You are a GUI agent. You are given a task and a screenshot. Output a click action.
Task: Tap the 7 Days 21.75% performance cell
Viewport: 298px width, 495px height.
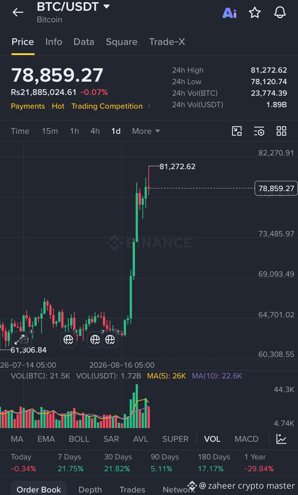point(71,463)
